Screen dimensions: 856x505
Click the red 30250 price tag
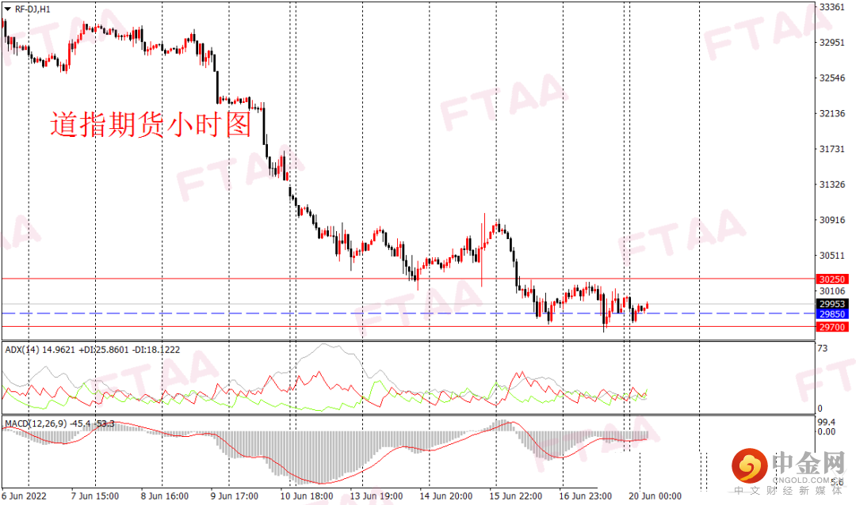pyautogui.click(x=833, y=279)
